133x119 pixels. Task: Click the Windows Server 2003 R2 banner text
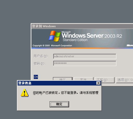[x=92, y=36]
